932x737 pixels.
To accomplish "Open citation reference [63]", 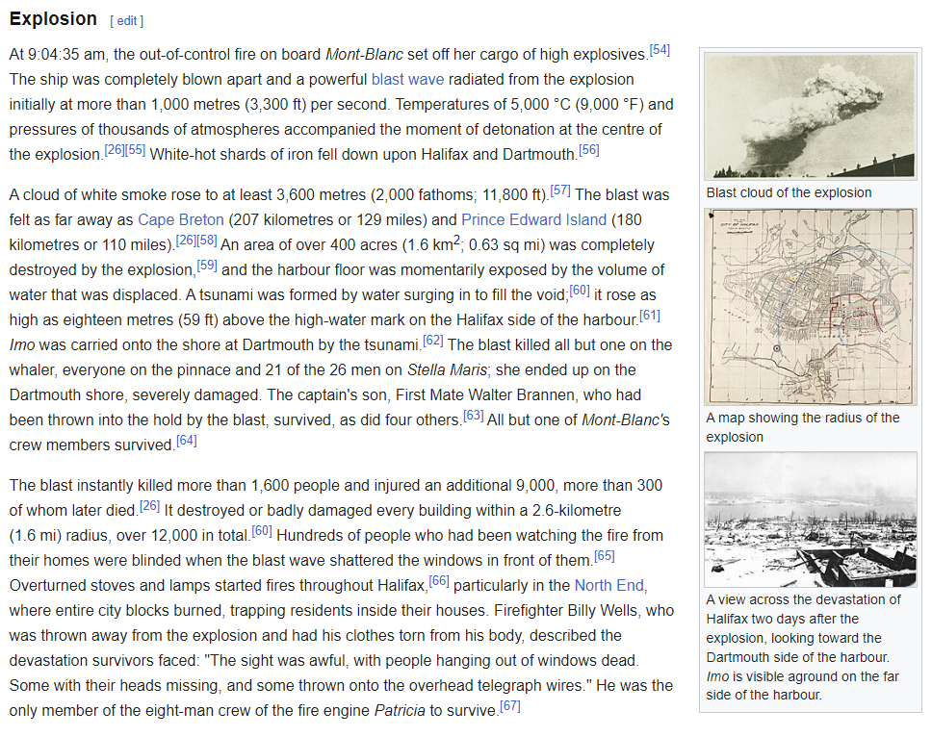I will [473, 415].
